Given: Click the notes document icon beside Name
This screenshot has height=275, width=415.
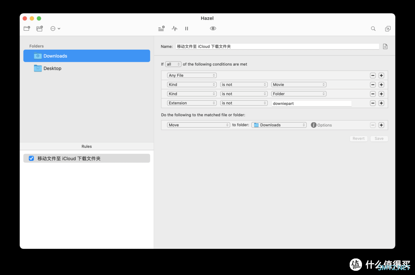Looking at the screenshot, I should (x=385, y=47).
